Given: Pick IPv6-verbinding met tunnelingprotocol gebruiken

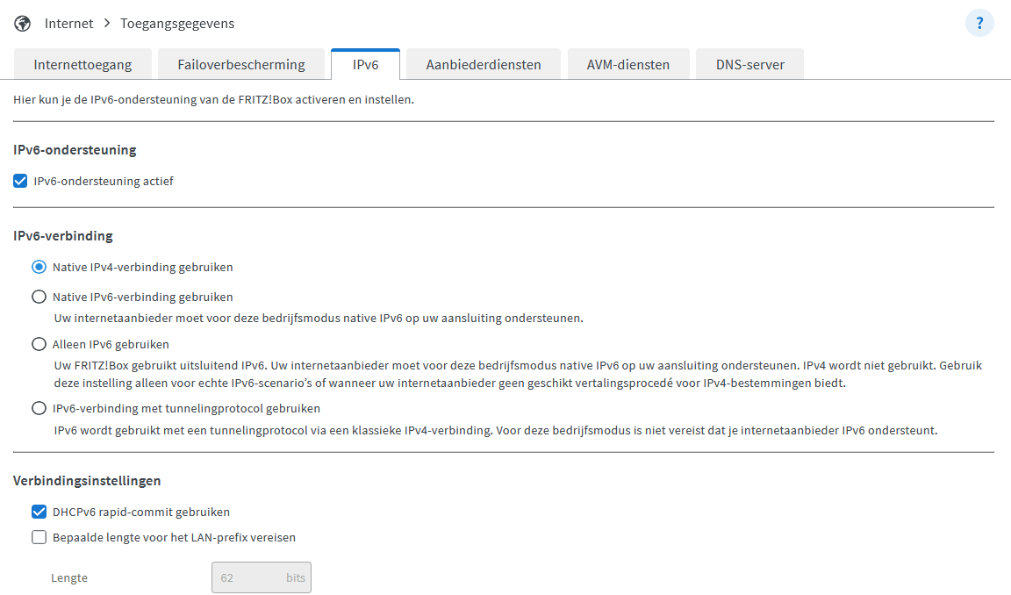Looking at the screenshot, I should click(39, 408).
